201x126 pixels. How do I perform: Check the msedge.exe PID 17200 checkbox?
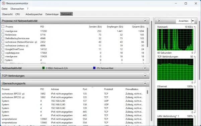pyautogui.click(x=3, y=31)
